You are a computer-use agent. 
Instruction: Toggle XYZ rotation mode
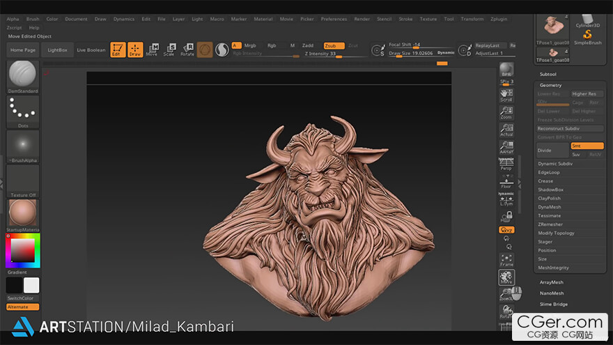[x=506, y=230]
